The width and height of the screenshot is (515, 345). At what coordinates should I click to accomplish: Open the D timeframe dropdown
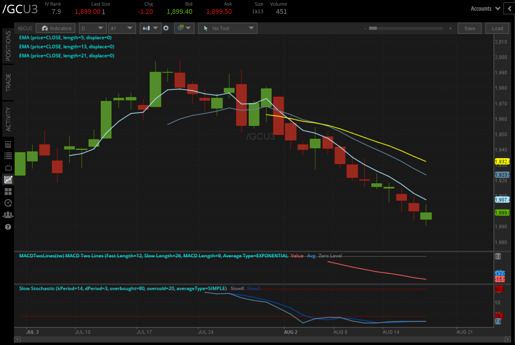click(x=92, y=28)
